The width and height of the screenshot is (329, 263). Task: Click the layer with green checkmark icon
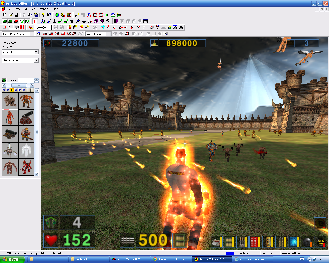point(22,21)
